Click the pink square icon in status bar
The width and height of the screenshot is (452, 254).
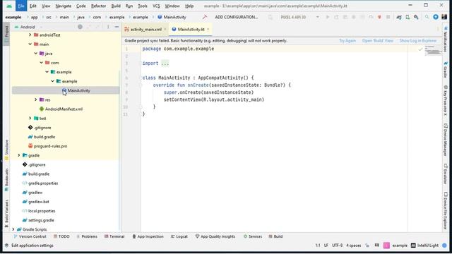(386, 246)
